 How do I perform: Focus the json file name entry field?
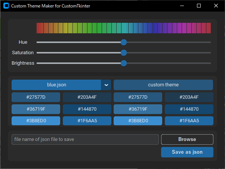pos(85,139)
